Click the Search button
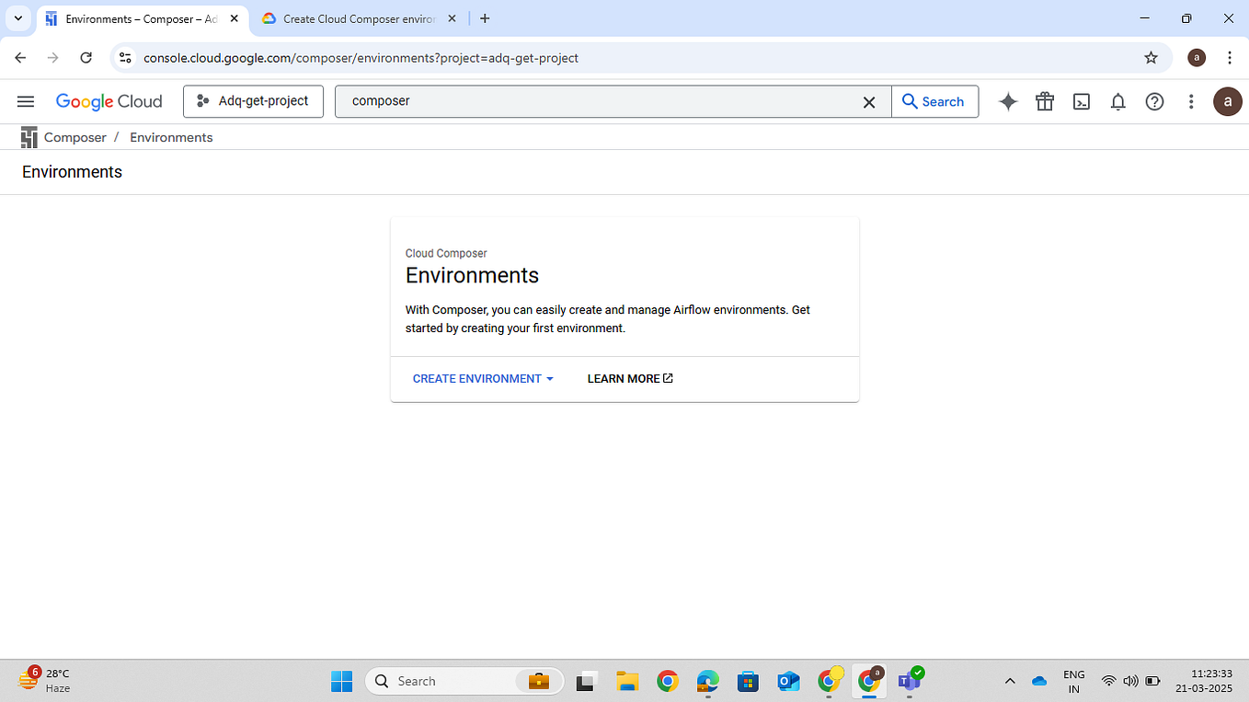 (934, 101)
